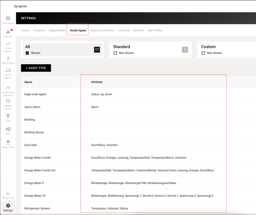
Task: Enable the Standard Not shown checkbox
Action: (x=115, y=53)
